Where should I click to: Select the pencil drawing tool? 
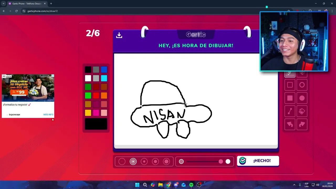click(x=290, y=74)
